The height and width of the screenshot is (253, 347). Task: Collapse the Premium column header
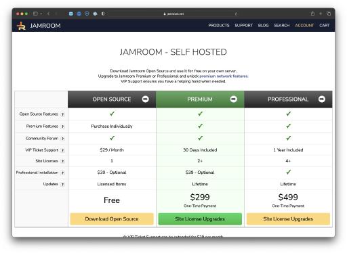[234, 99]
